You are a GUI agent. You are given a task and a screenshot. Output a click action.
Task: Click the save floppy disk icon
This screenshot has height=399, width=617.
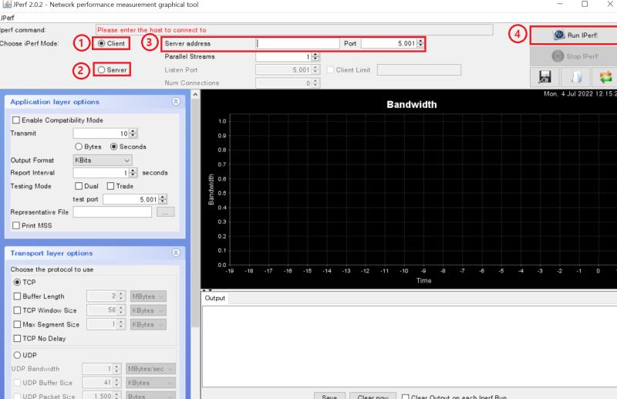545,77
